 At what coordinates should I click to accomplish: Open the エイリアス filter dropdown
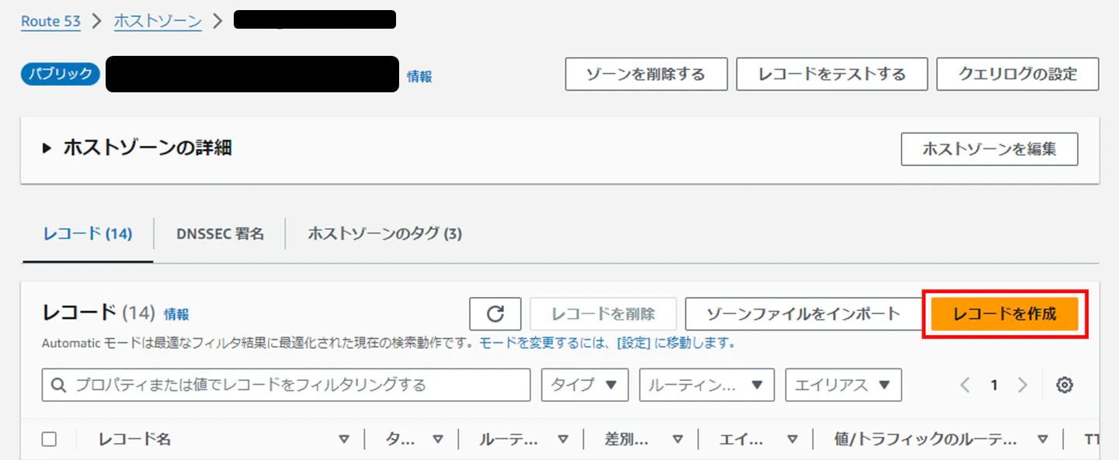pyautogui.click(x=843, y=385)
